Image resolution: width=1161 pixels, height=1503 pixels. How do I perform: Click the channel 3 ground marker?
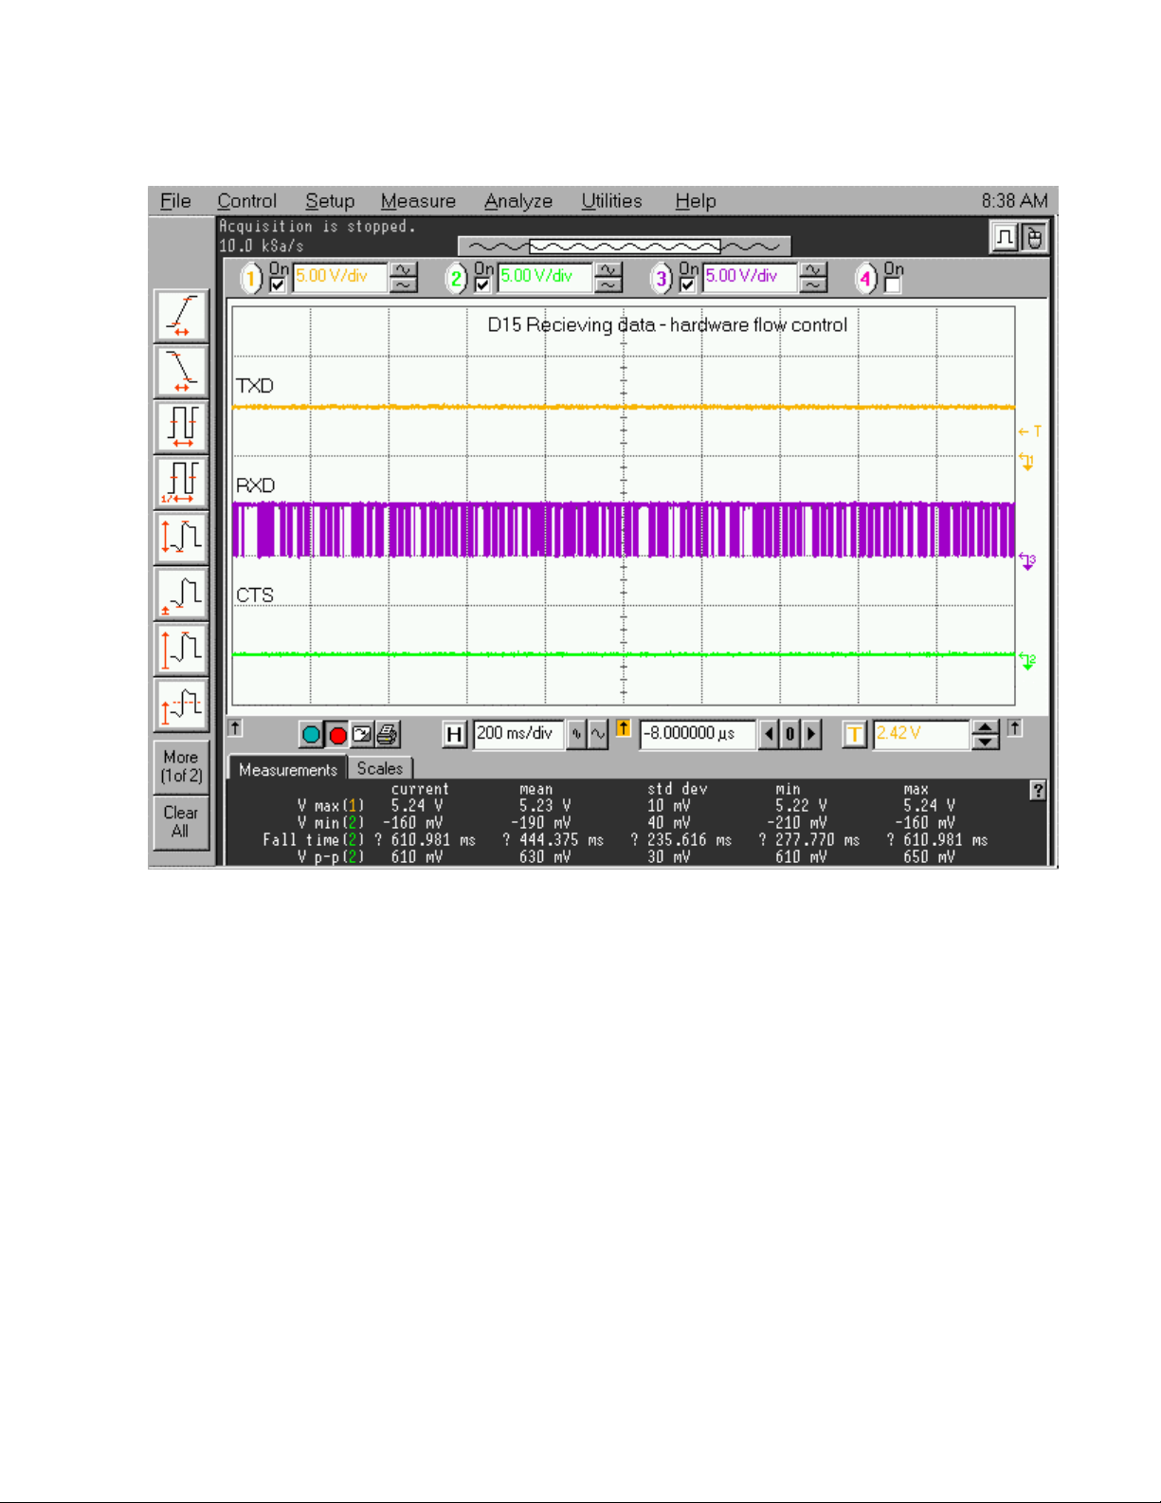(1027, 561)
